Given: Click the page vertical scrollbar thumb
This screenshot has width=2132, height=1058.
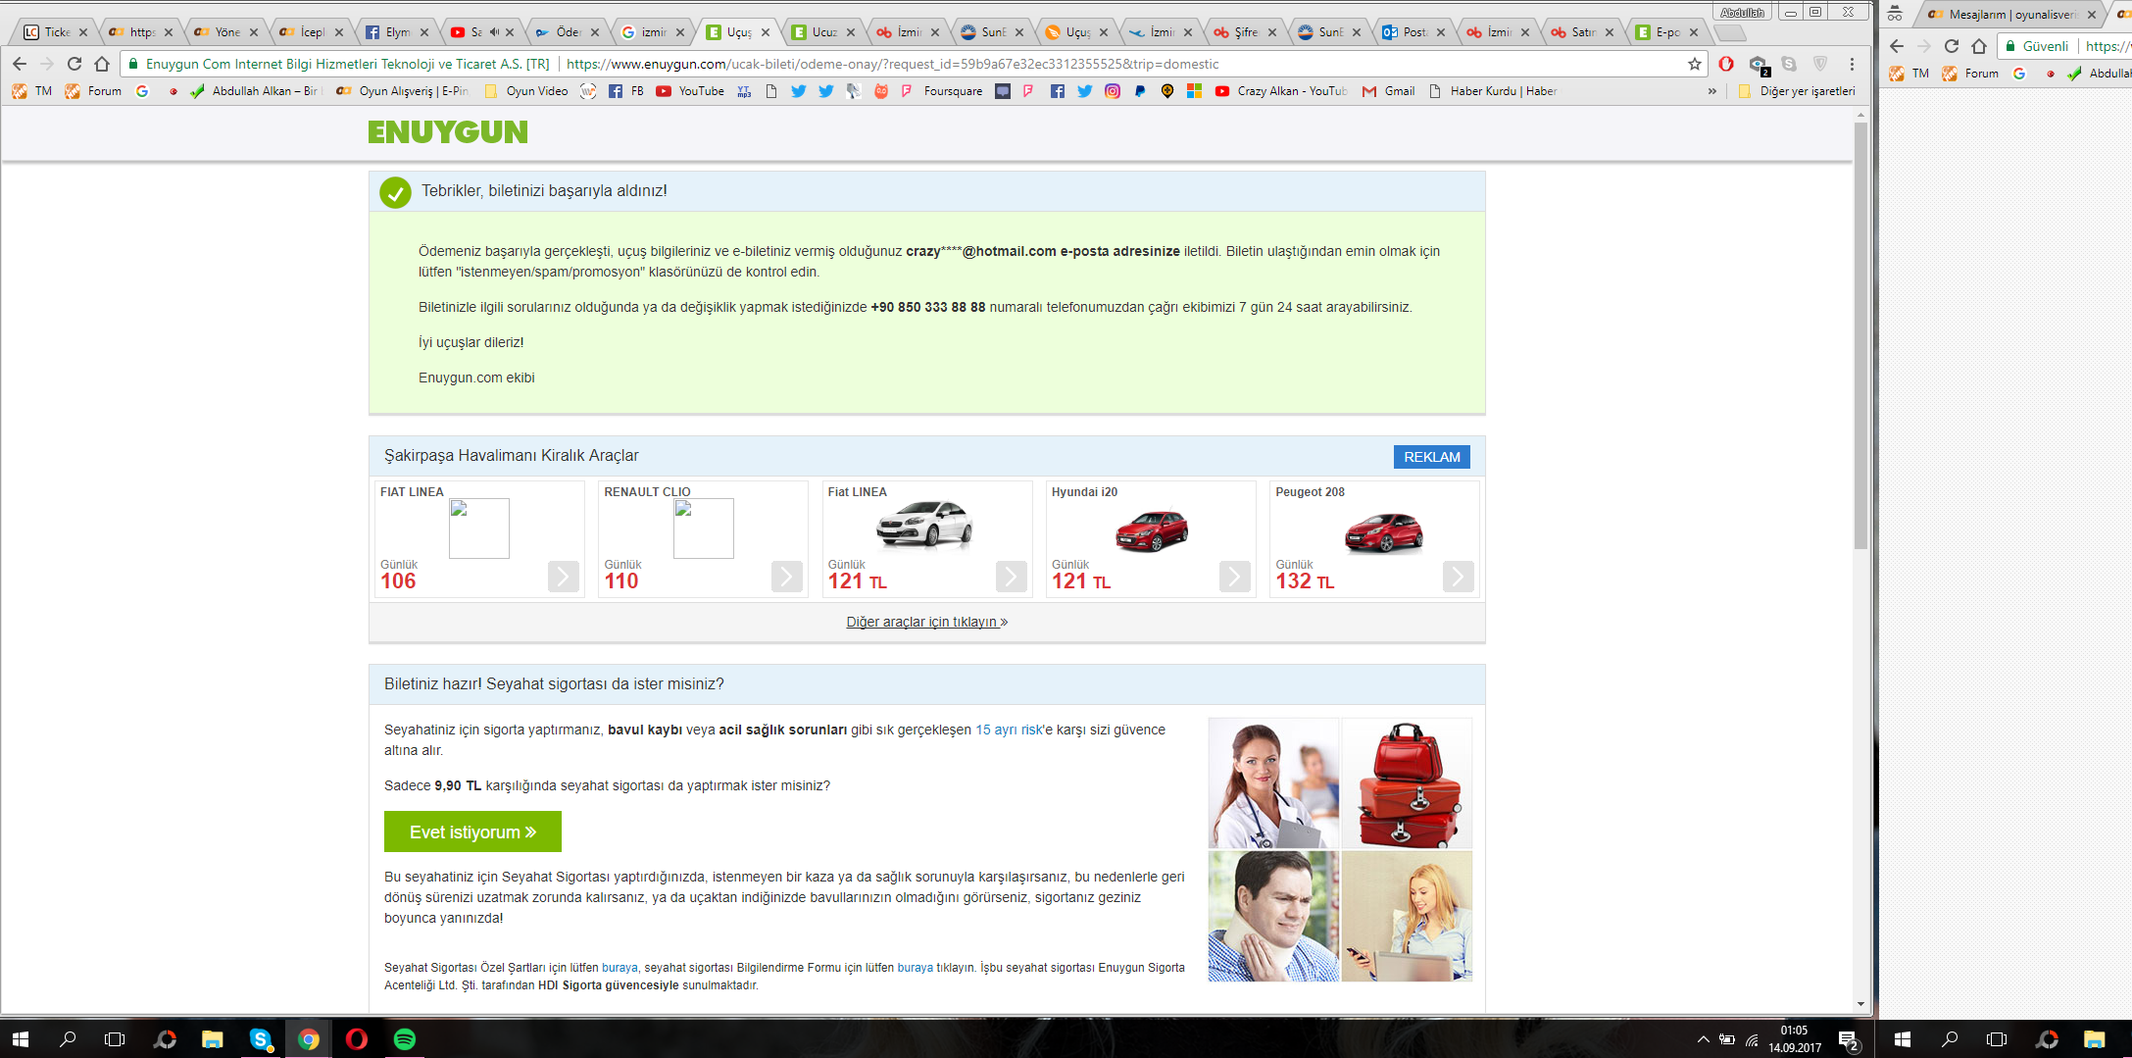Looking at the screenshot, I should (x=1860, y=333).
